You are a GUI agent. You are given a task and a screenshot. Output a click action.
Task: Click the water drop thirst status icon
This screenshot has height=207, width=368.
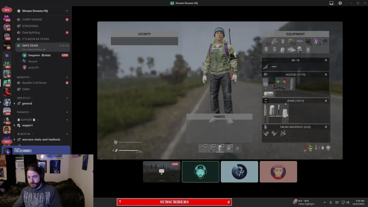point(322,148)
